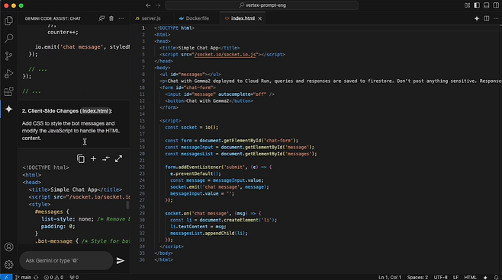Click the GEMINI CODE ASSIST: CHAT title
This screenshot has width=502, height=280.
pos(53,18)
